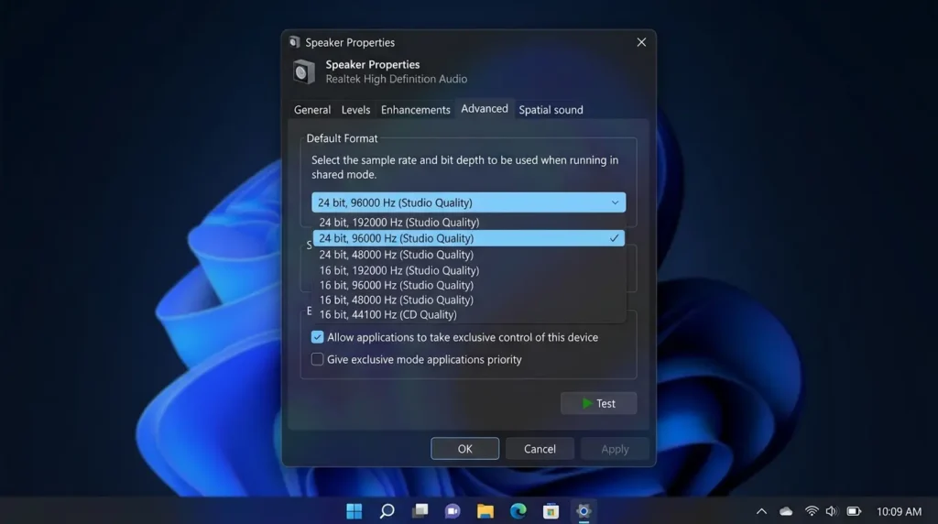Uncheck Allow applications exclusive control checkbox

[x=317, y=337]
